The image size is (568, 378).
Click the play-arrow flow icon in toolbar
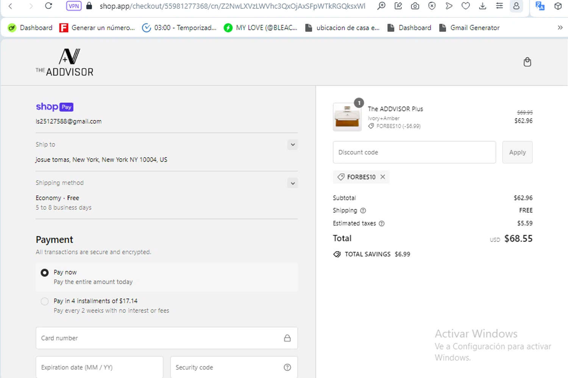449,6
